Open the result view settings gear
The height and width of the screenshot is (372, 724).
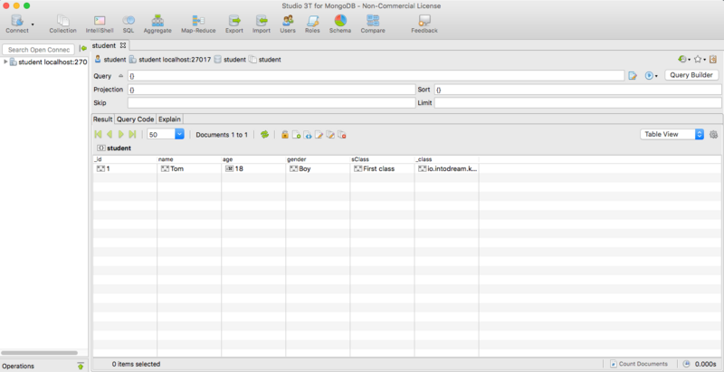pos(713,134)
